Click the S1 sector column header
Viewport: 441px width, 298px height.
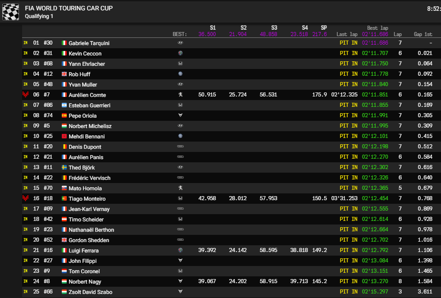tap(212, 28)
